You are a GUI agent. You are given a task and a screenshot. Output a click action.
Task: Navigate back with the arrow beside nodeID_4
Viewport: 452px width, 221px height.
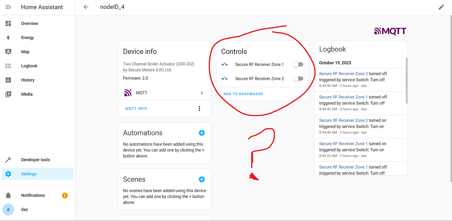click(x=86, y=7)
